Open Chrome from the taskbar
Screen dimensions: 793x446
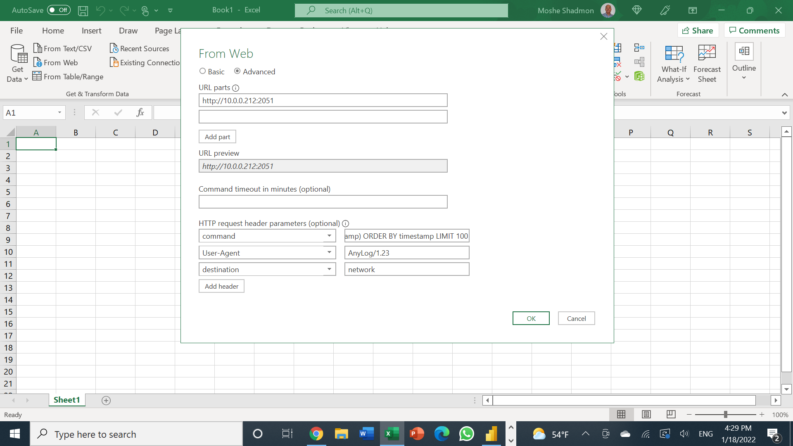pyautogui.click(x=316, y=434)
